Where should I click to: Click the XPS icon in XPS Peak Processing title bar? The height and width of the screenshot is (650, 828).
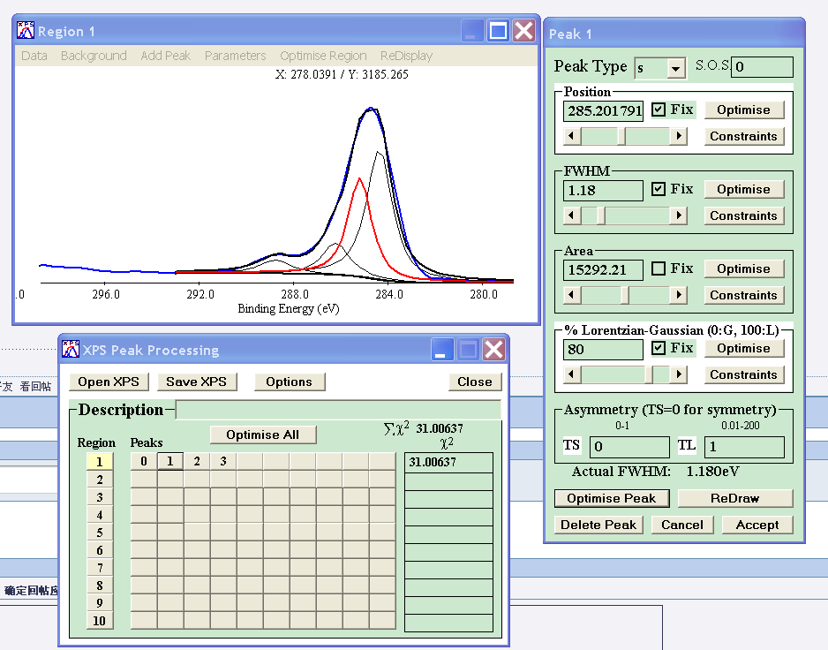click(x=71, y=350)
